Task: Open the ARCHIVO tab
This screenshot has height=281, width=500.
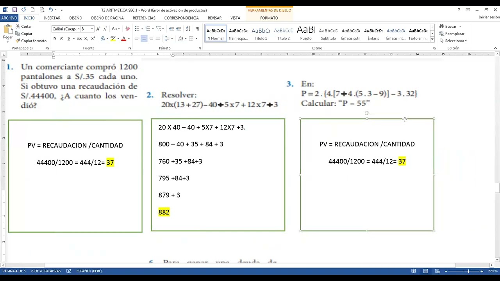Action: click(9, 18)
